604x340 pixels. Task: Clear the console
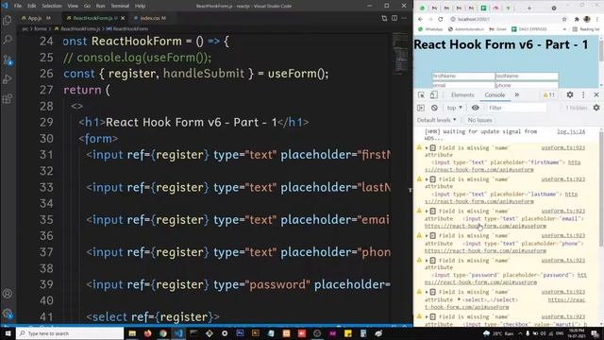[434, 108]
